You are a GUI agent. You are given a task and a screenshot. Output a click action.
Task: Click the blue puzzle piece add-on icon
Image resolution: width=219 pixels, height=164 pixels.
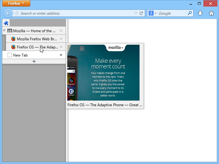click(6, 23)
